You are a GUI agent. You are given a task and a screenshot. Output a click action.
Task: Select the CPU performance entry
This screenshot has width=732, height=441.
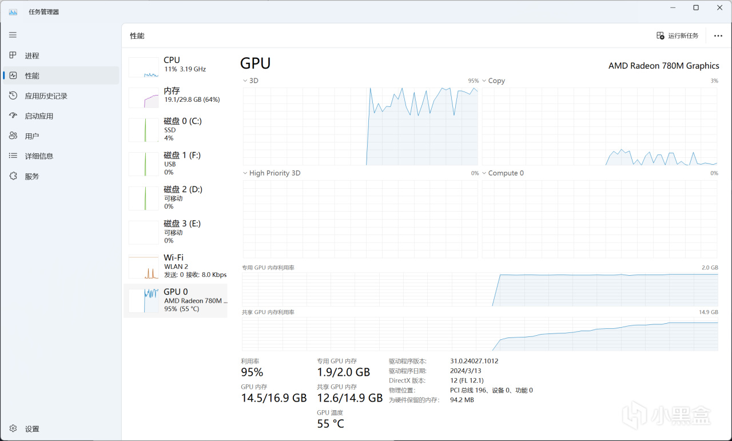[x=176, y=66]
